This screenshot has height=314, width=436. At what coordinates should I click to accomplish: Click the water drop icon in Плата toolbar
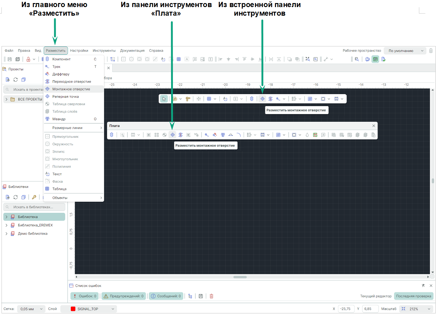click(307, 135)
